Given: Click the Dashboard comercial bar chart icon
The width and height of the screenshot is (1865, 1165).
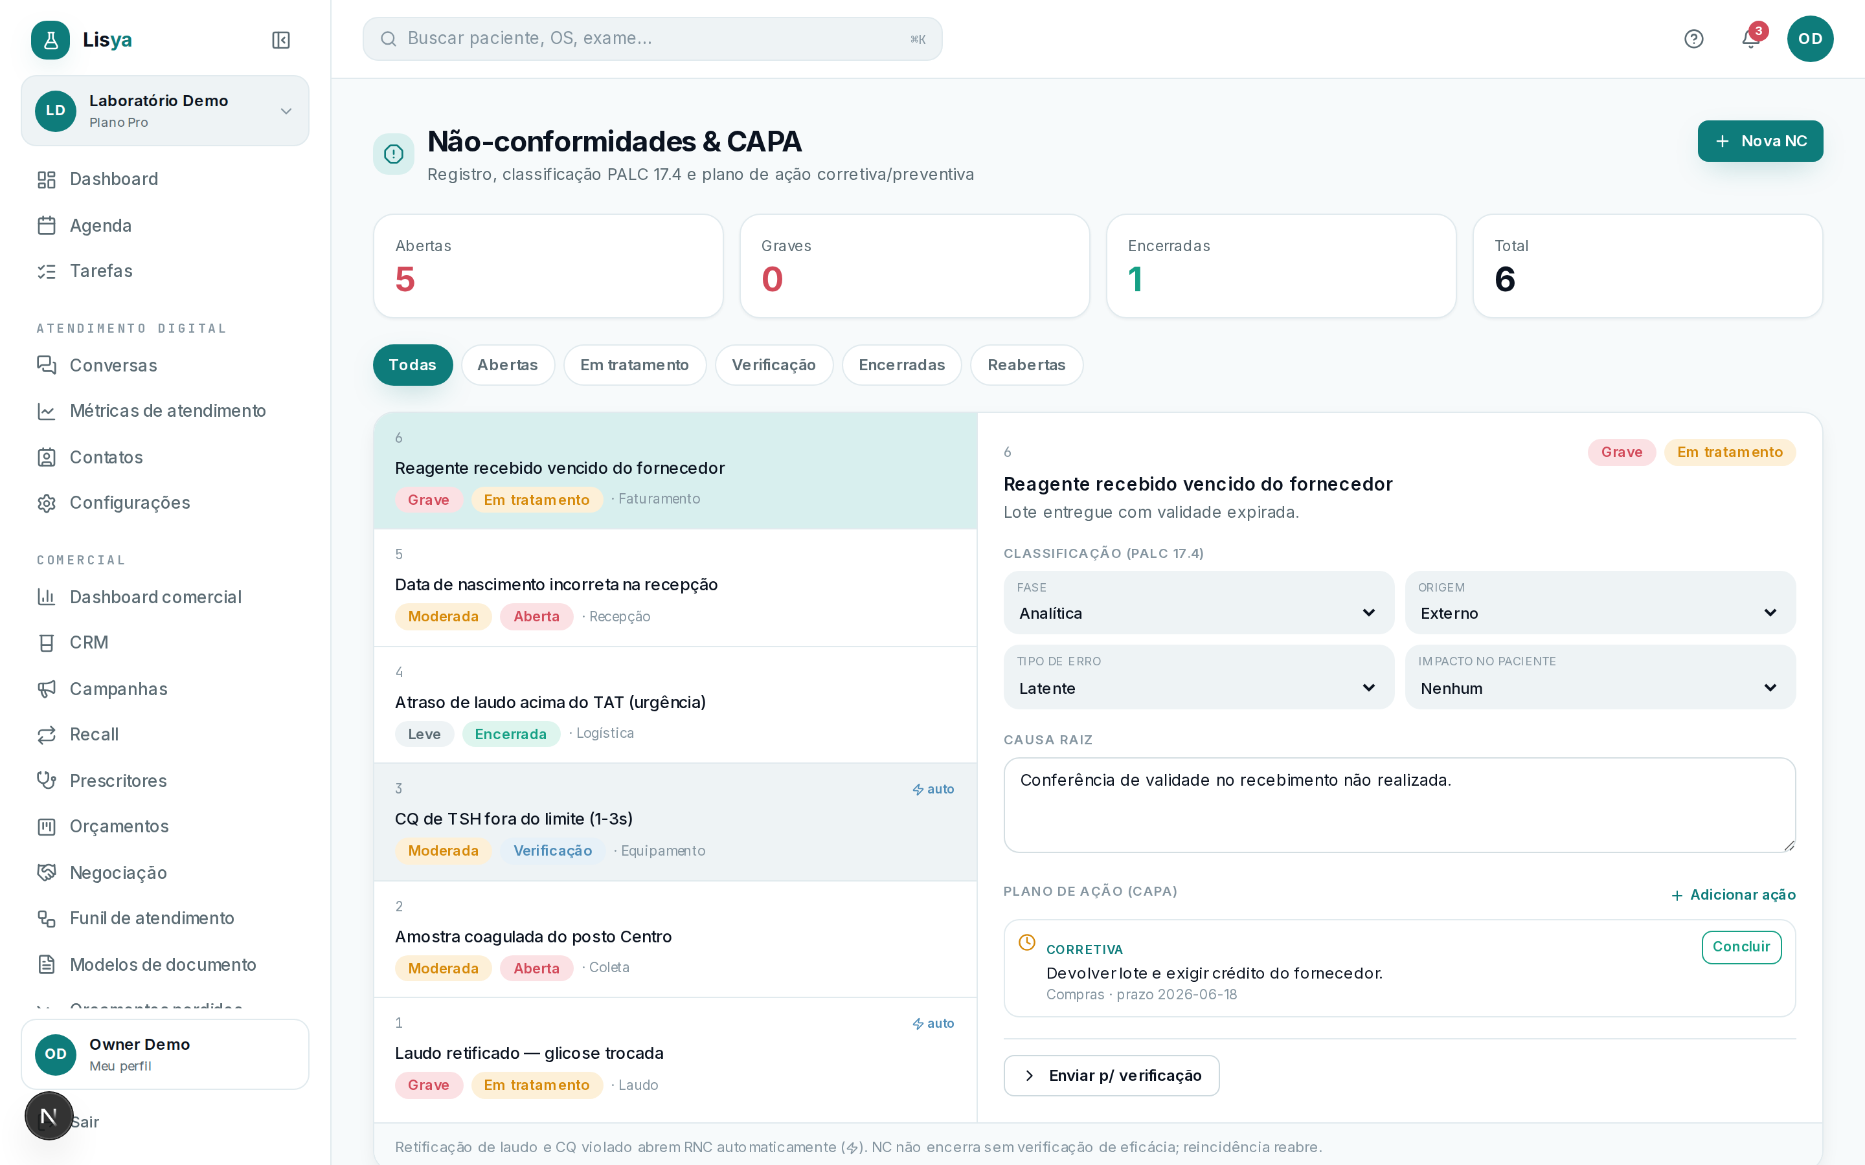Looking at the screenshot, I should pyautogui.click(x=46, y=596).
